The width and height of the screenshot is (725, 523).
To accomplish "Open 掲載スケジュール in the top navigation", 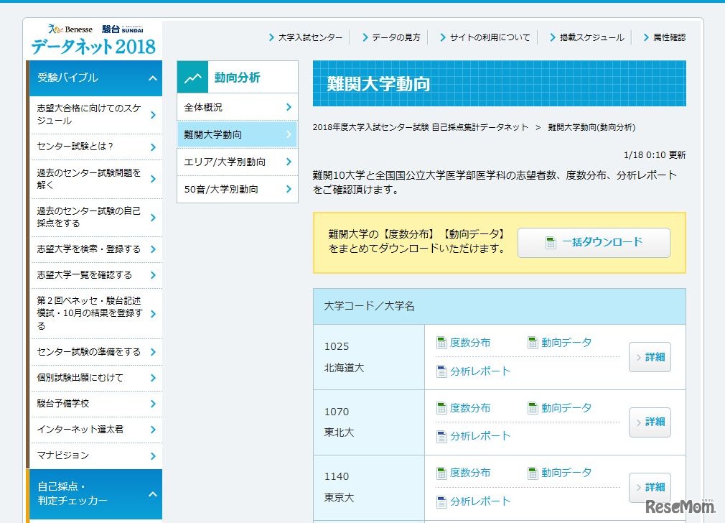I will tap(593, 37).
